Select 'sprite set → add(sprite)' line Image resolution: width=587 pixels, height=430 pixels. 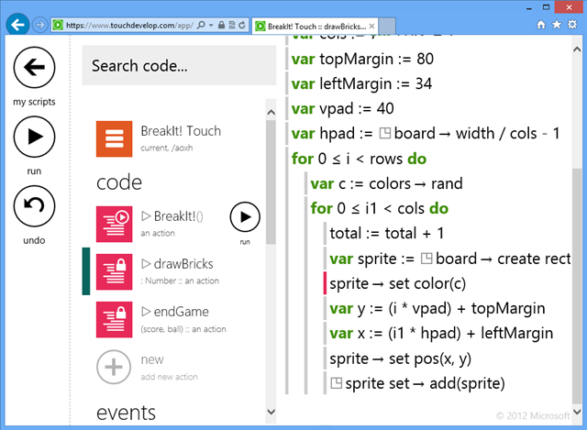tap(417, 383)
